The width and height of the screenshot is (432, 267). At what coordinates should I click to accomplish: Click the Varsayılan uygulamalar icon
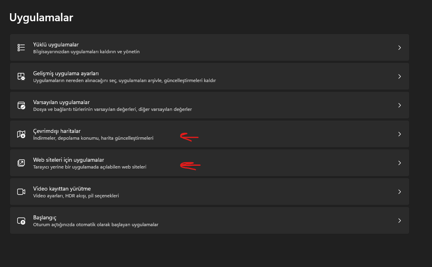21,105
